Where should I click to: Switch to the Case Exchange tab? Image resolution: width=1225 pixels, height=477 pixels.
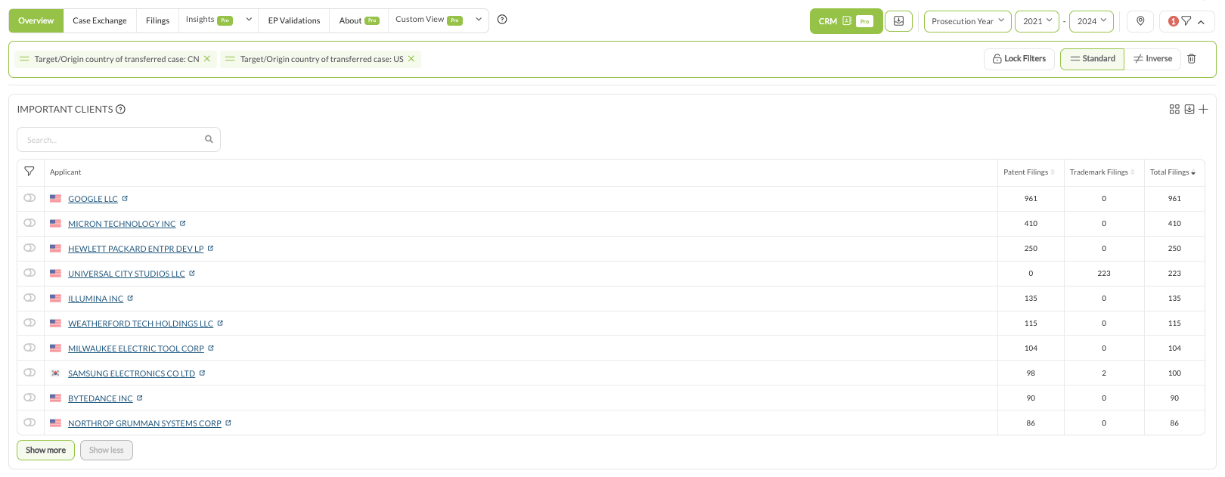(x=100, y=21)
